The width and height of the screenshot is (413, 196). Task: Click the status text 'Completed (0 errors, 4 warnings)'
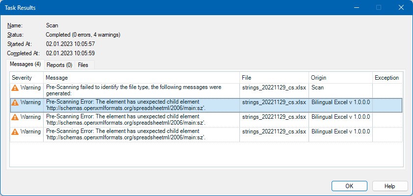[x=83, y=35]
